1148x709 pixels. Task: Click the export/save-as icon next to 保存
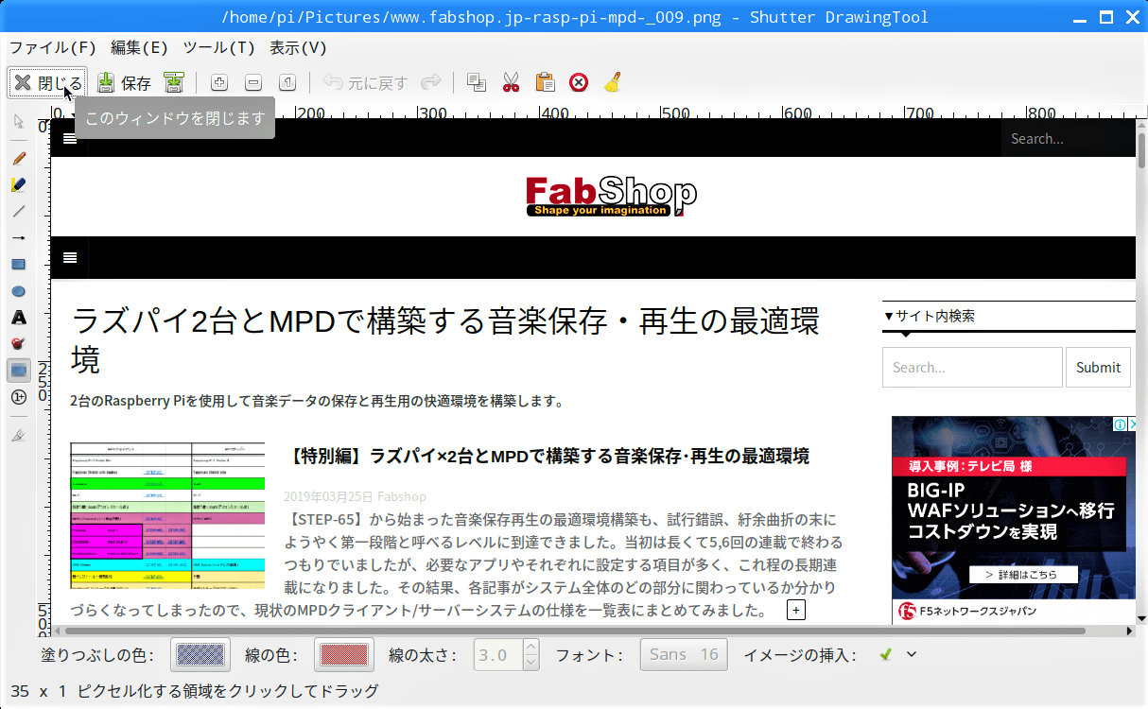(x=174, y=83)
